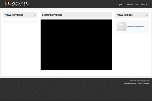Click the empty row under Newest Profiles
The image size is (152, 101).
(20, 21)
